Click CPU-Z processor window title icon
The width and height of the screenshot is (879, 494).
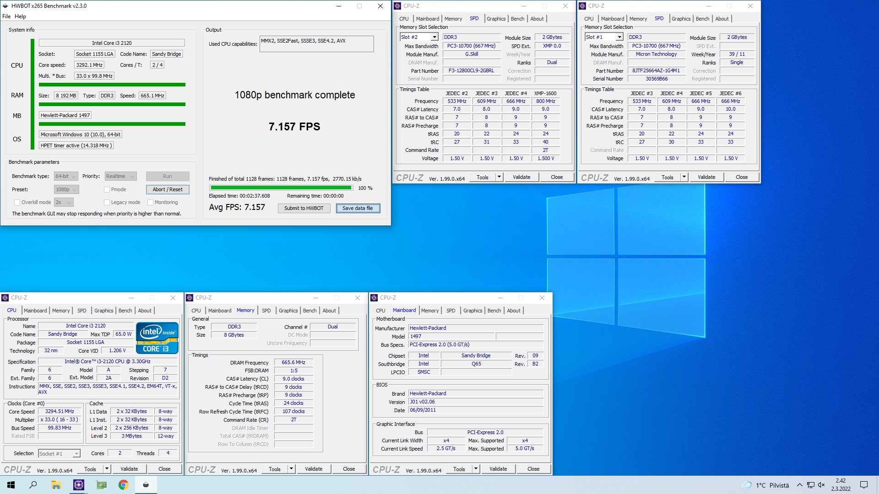5,298
